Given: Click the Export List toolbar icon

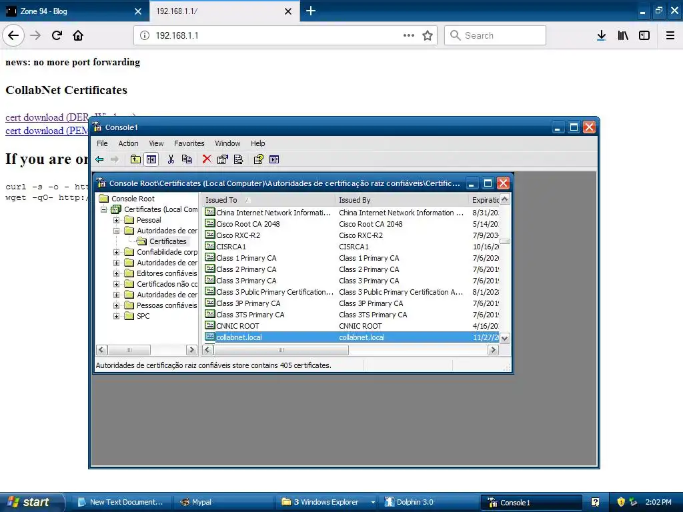Looking at the screenshot, I should [238, 159].
